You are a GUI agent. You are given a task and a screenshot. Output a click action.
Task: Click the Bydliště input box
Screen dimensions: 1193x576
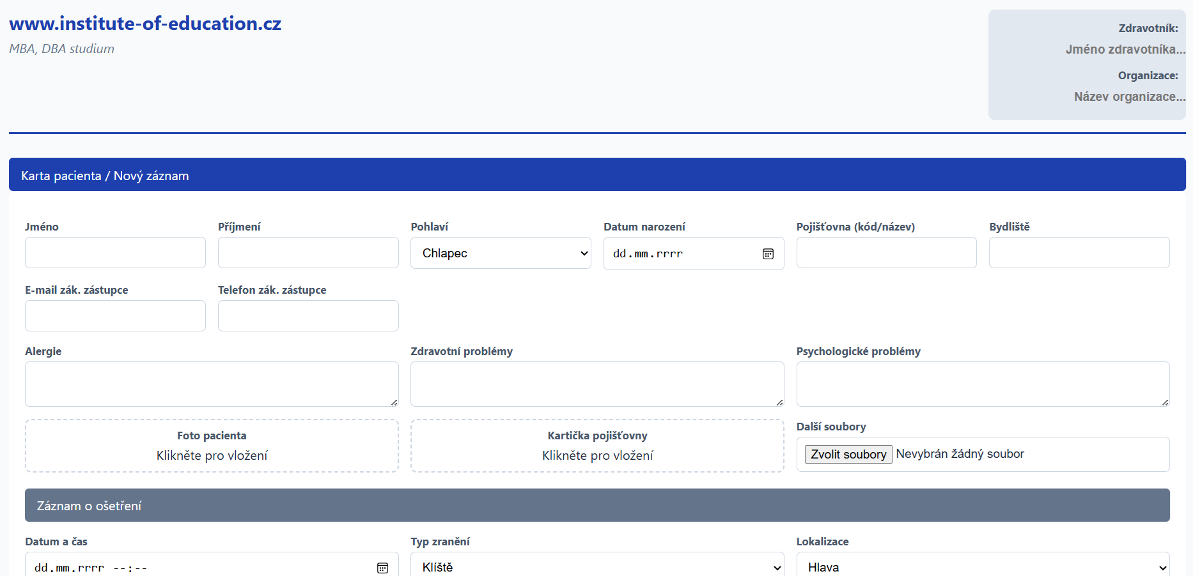coord(1079,253)
